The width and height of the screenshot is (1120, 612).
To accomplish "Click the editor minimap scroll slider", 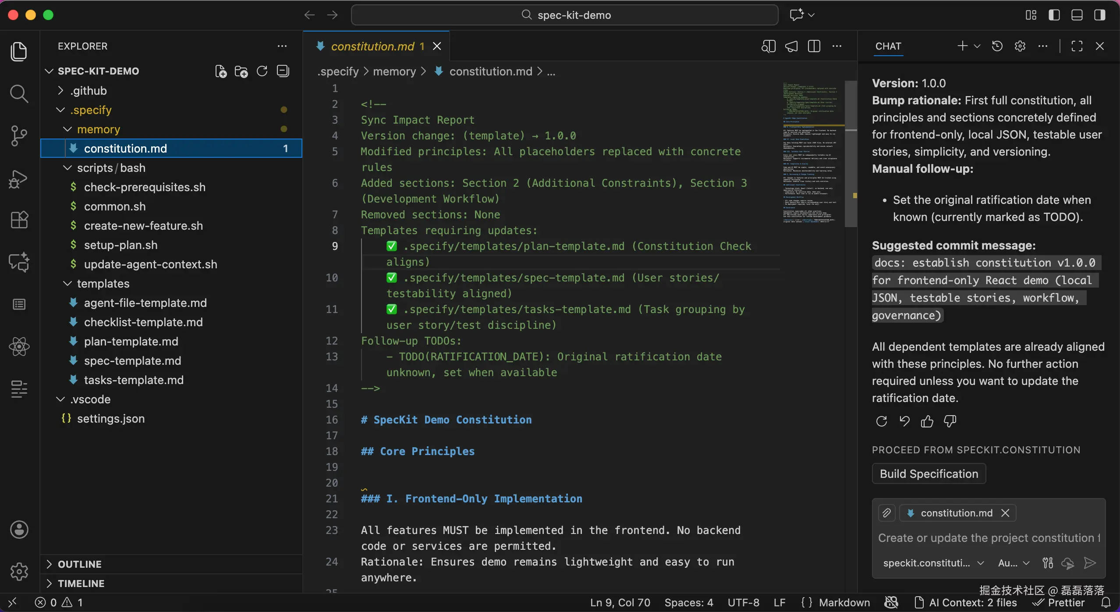I will click(851, 153).
